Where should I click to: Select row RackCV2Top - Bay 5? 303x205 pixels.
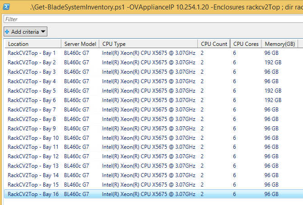154,91
